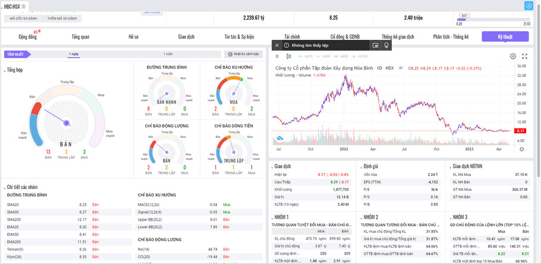Click the TẦN SUẤT label tag

click(x=17, y=54)
